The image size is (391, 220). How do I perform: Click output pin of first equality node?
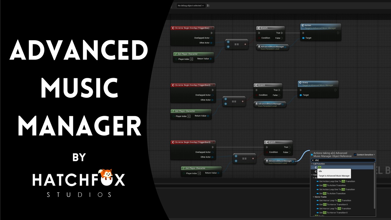click(245, 44)
